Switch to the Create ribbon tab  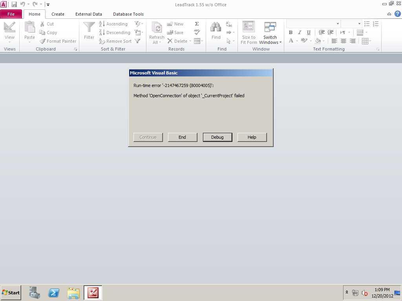(x=58, y=14)
